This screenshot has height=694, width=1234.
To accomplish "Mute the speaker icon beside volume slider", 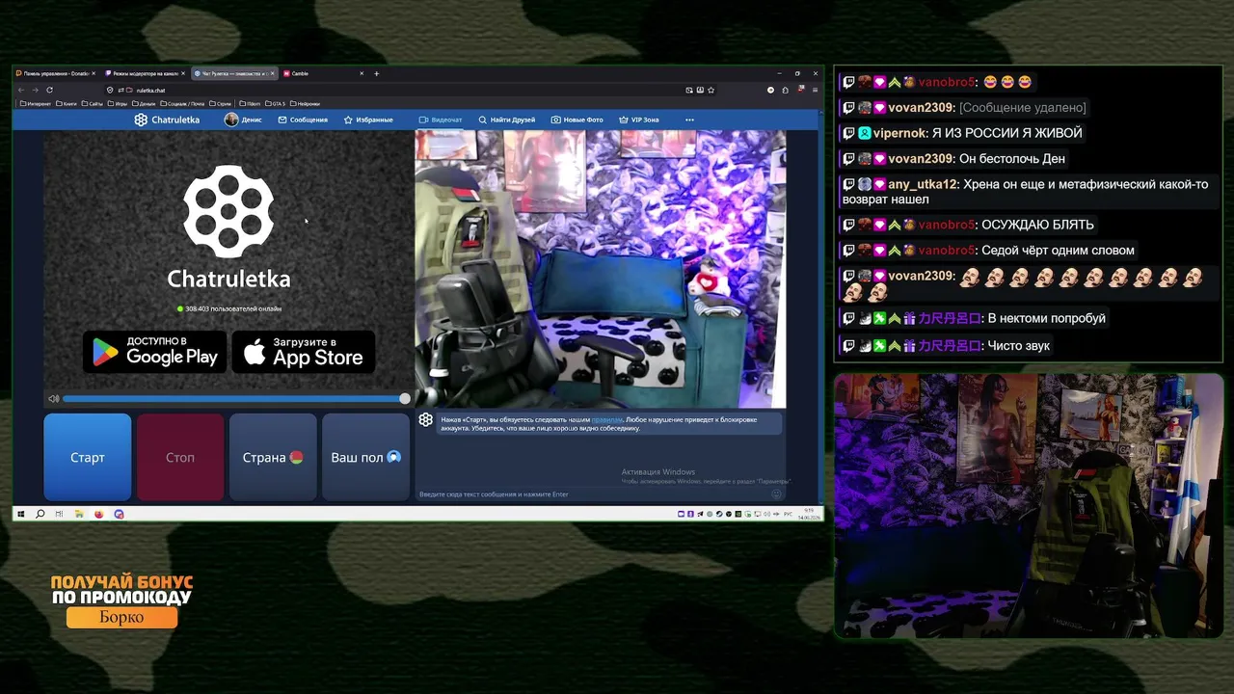I will [x=54, y=398].
